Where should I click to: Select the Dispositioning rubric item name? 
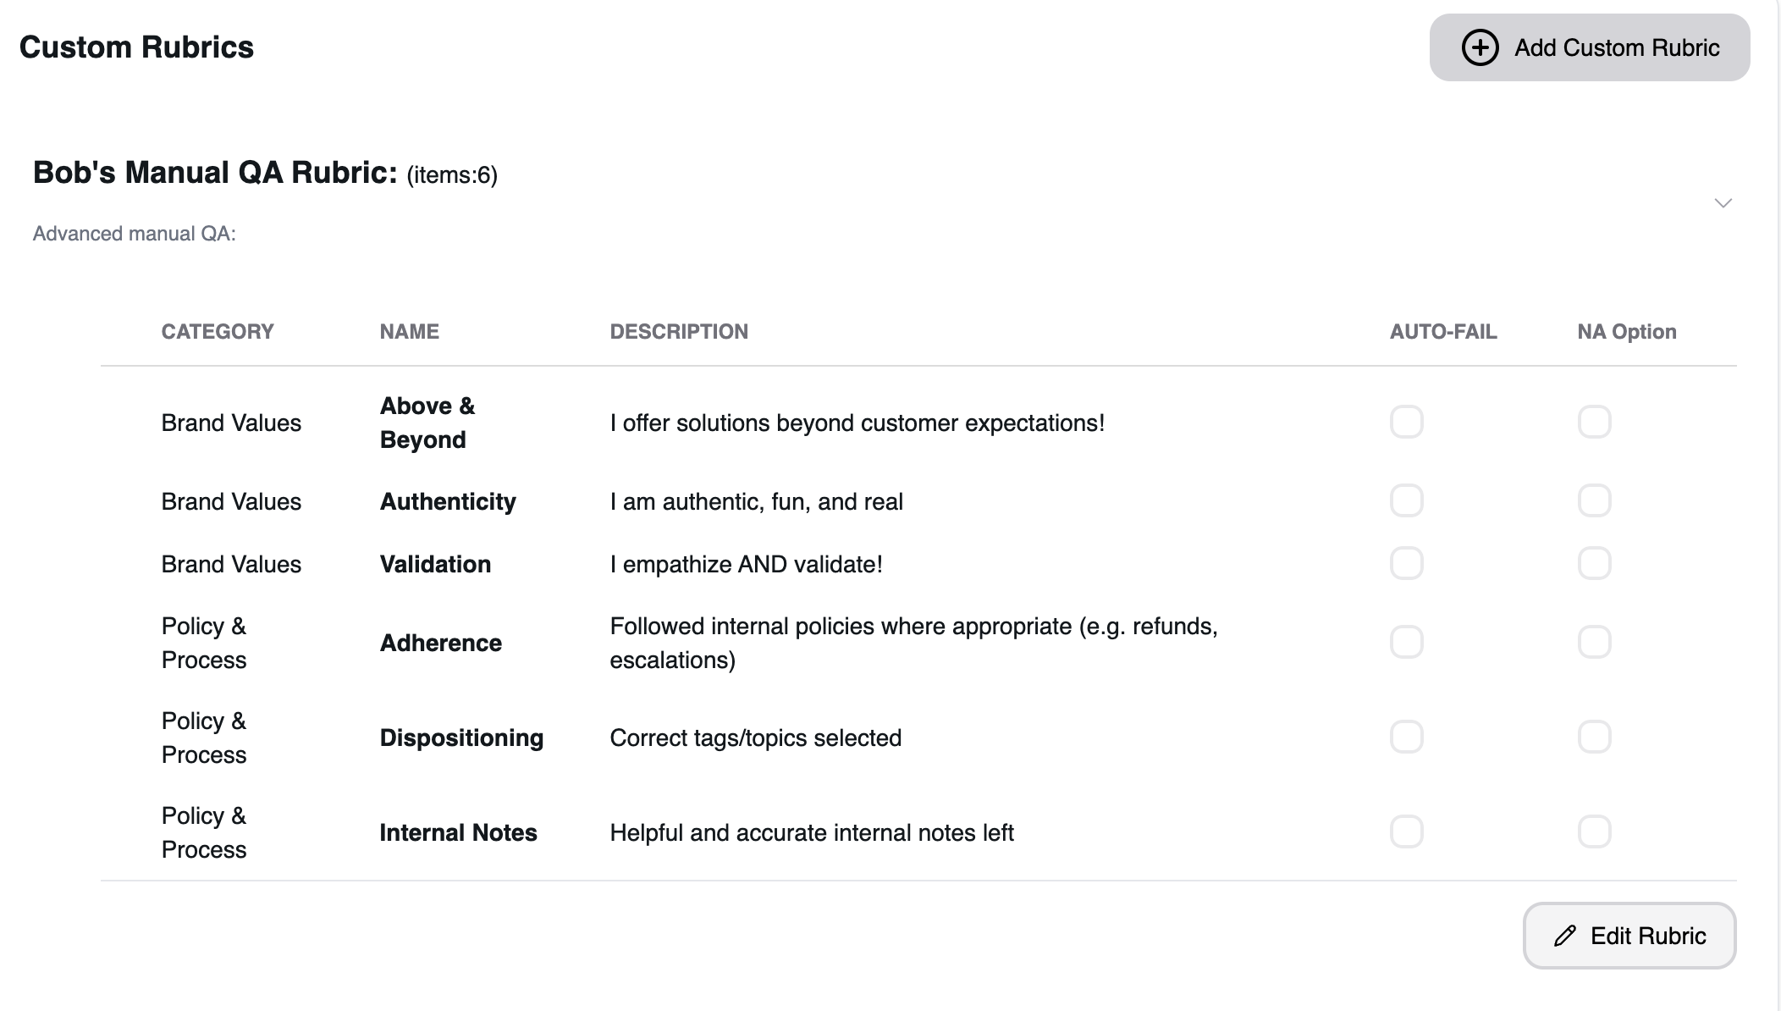click(461, 738)
